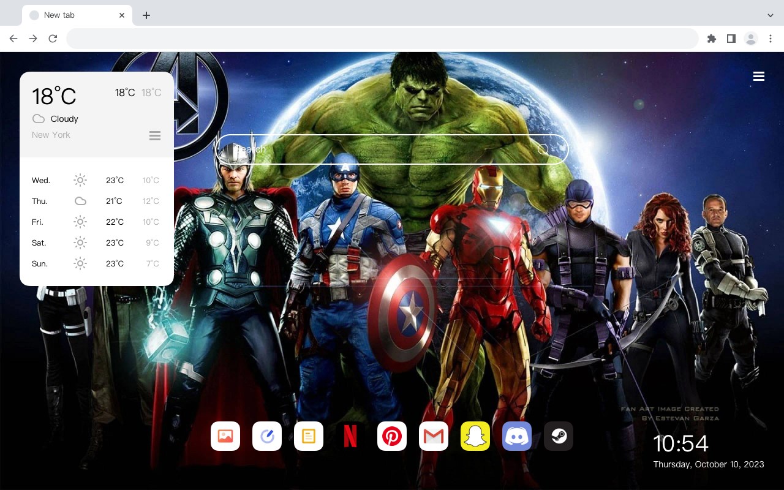The image size is (784, 490).
Task: Click the Fri. forecast row label
Action: pos(38,222)
